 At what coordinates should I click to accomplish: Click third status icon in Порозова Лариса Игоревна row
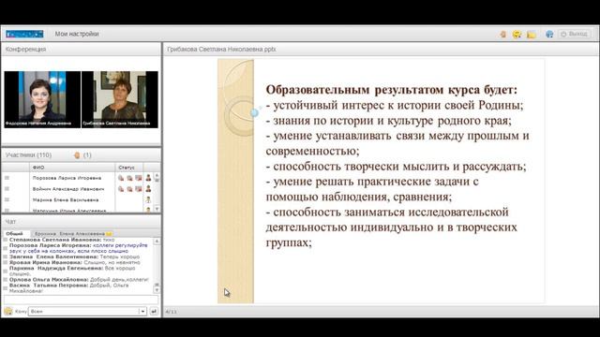(x=138, y=178)
